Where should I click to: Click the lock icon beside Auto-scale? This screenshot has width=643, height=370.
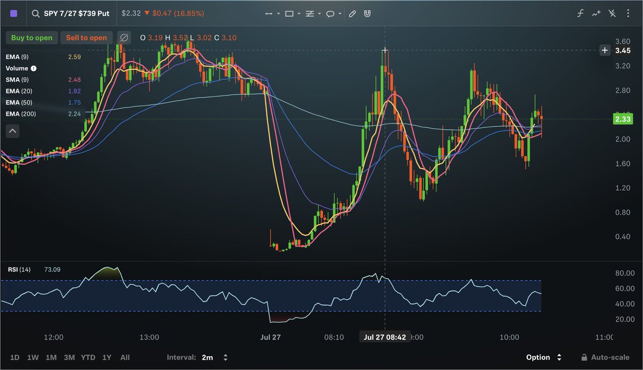pyautogui.click(x=584, y=357)
